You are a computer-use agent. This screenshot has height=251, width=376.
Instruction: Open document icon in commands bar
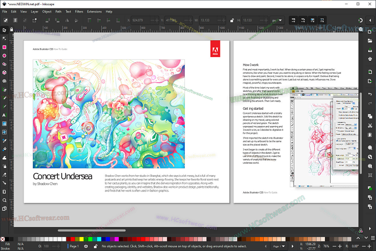pyautogui.click(x=370, y=41)
